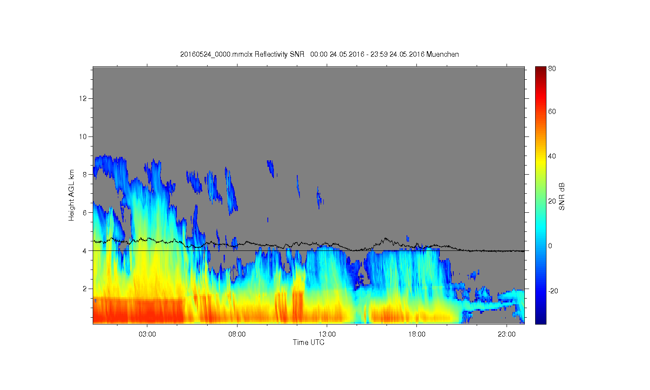The image size is (650, 390).
Task: Click the colorbar value 40
Action: click(552, 156)
